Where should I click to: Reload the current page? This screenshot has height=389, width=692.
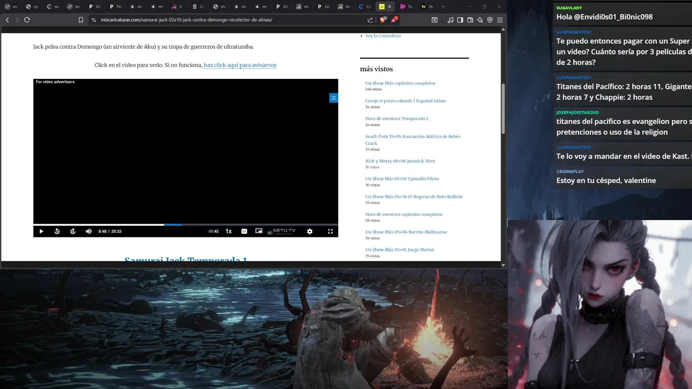27,20
